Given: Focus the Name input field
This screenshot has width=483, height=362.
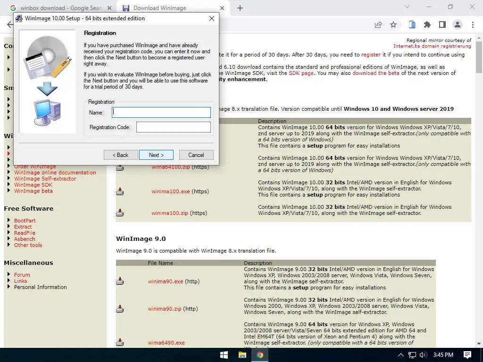Looking at the screenshot, I should point(161,112).
